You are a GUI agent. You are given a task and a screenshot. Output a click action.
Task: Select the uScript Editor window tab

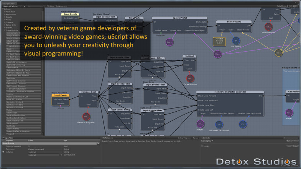click(8, 3)
